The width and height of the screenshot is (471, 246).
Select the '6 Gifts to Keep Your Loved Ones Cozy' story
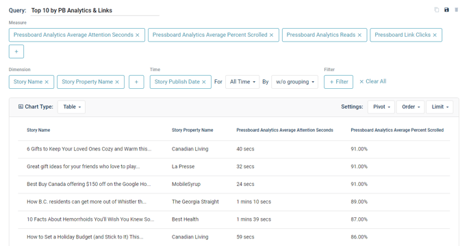(x=89, y=149)
